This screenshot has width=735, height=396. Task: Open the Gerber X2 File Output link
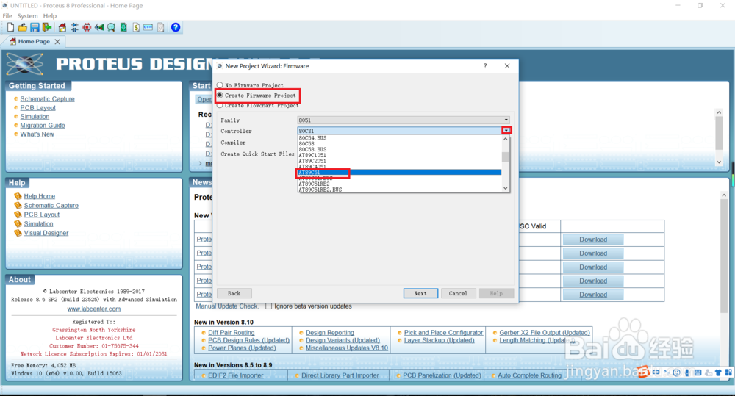[x=545, y=332]
